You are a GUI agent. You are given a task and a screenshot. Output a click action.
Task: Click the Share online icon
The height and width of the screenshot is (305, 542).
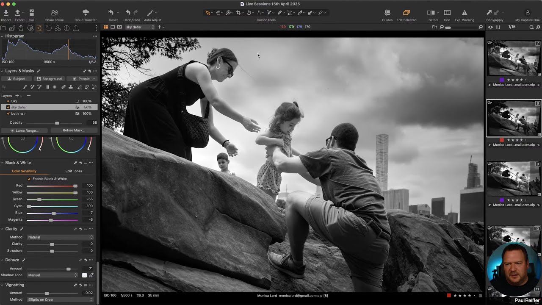(x=54, y=13)
